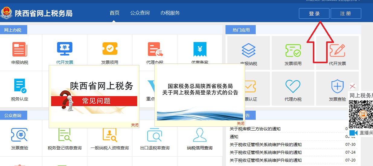Open 优惠备案 icon under 网上办税
The width and height of the screenshot is (373, 166).
(200, 50)
